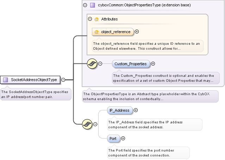Image resolution: width=225 pixels, height=160 pixels.
Task: Click the @ icon inside object_reference box
Action: coord(96,32)
